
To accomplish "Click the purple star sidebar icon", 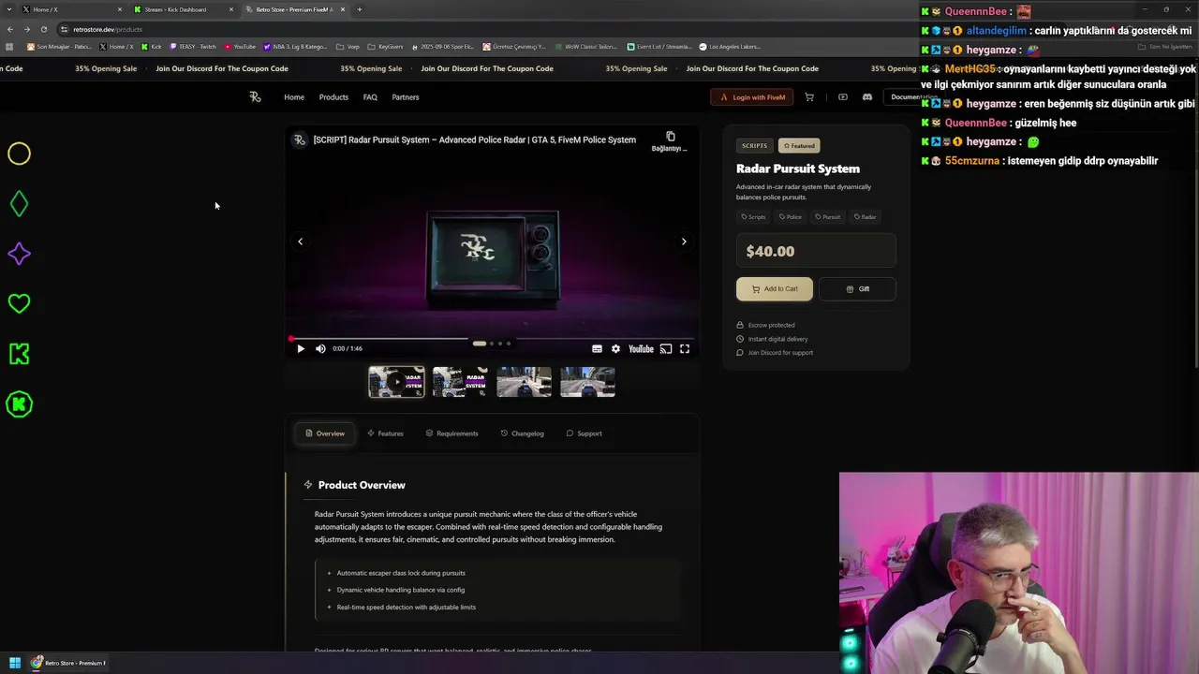I will (19, 254).
